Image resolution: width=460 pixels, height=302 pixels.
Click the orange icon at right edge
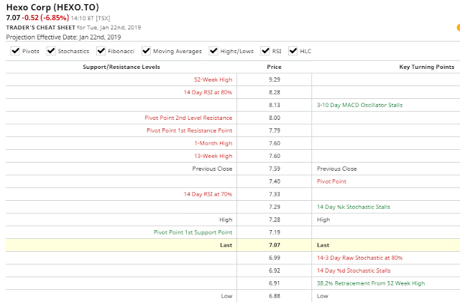(459, 27)
